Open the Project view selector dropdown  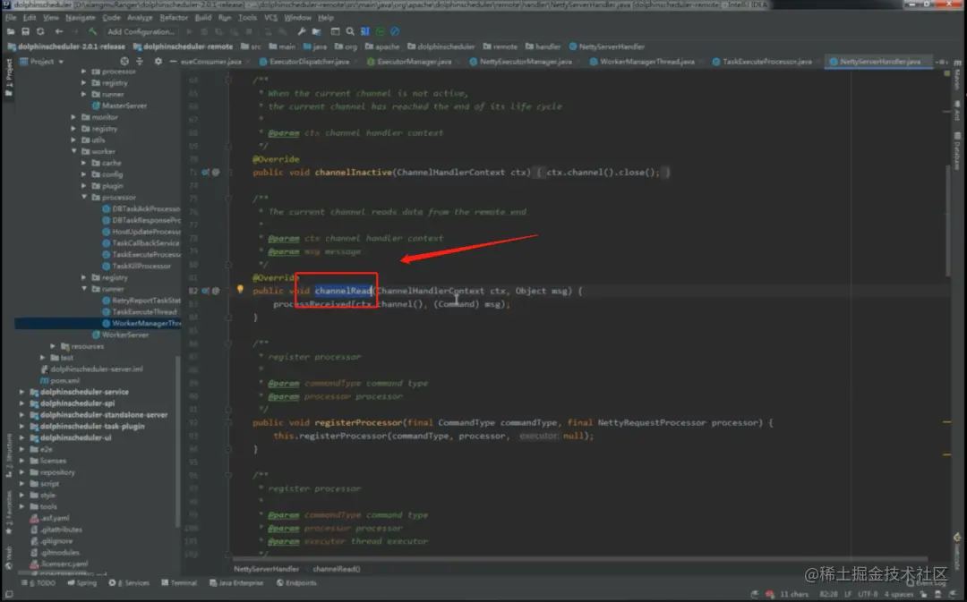[42, 62]
